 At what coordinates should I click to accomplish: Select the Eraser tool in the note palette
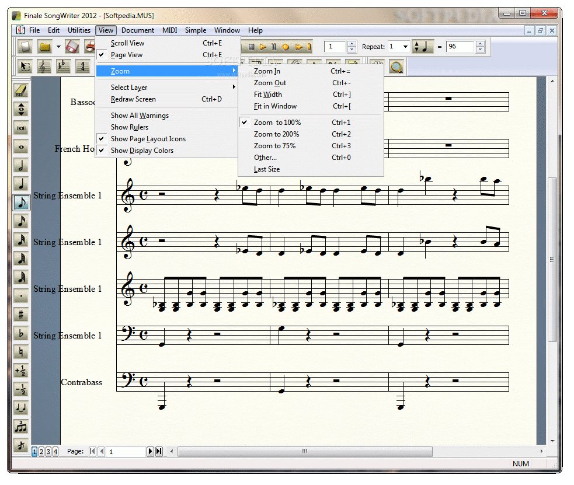(x=21, y=90)
